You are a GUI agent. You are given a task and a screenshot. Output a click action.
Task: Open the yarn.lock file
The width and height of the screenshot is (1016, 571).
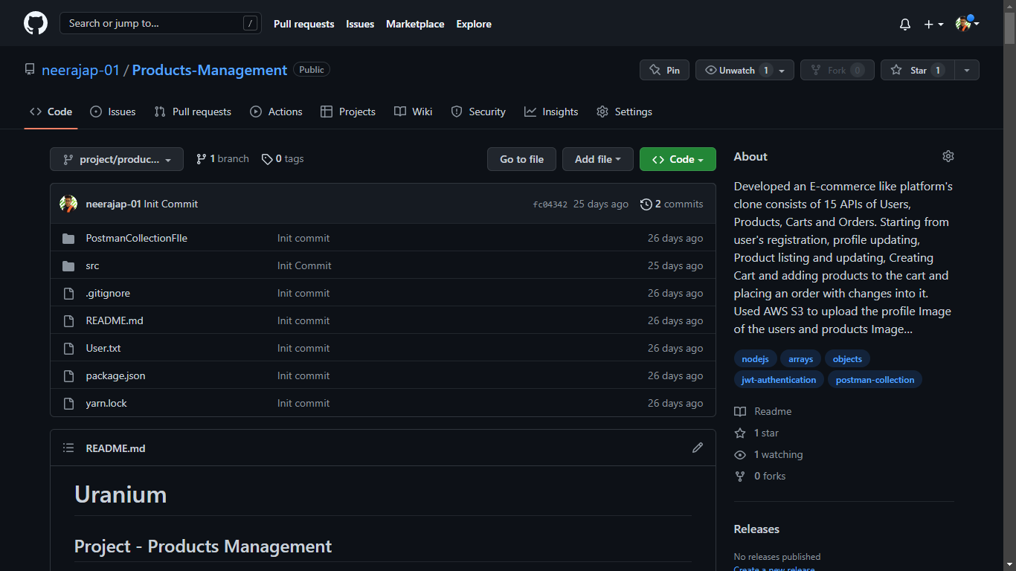106,403
